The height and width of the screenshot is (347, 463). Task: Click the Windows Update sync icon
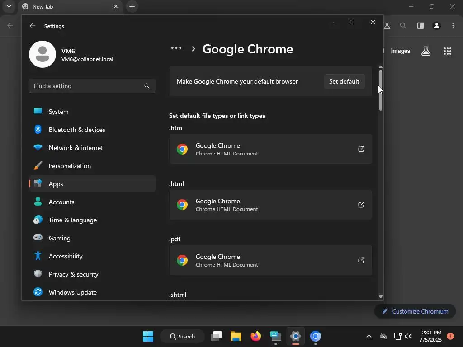[38, 292]
